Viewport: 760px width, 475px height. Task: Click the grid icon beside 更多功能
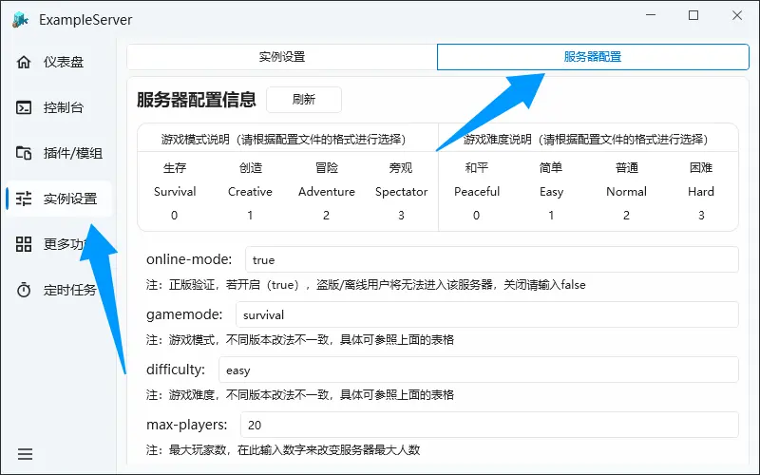click(24, 244)
